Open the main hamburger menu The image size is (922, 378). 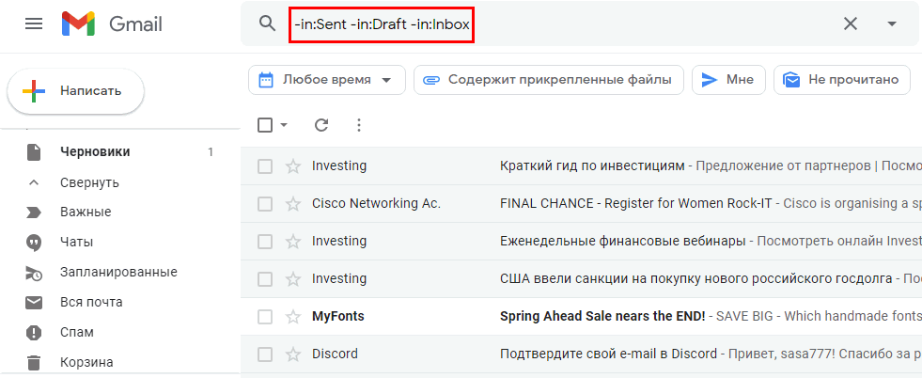click(34, 24)
